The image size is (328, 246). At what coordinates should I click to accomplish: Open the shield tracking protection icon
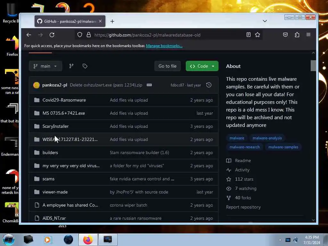click(80, 35)
